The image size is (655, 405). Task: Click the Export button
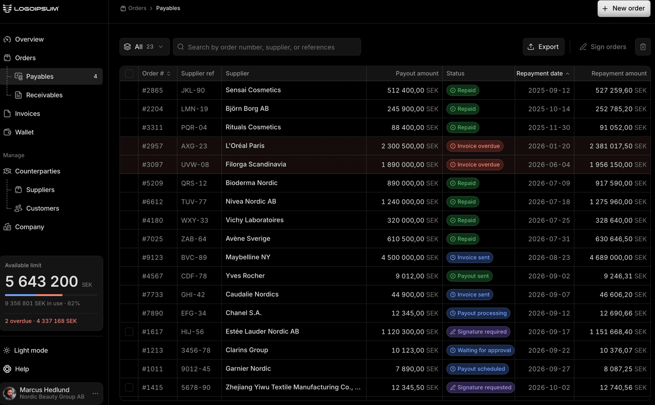543,47
